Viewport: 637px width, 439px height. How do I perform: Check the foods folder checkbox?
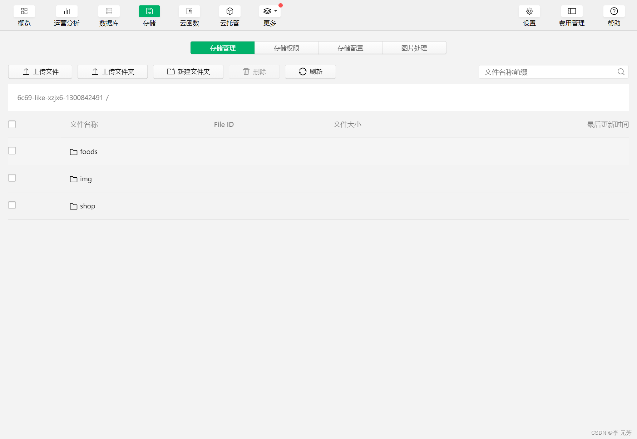12,151
